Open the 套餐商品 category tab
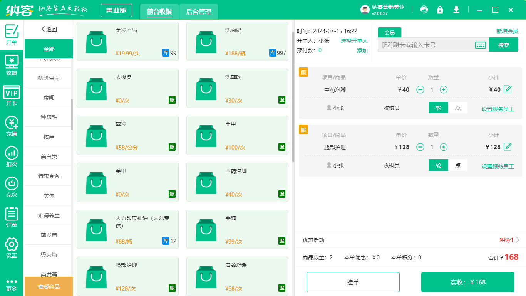 click(x=48, y=286)
